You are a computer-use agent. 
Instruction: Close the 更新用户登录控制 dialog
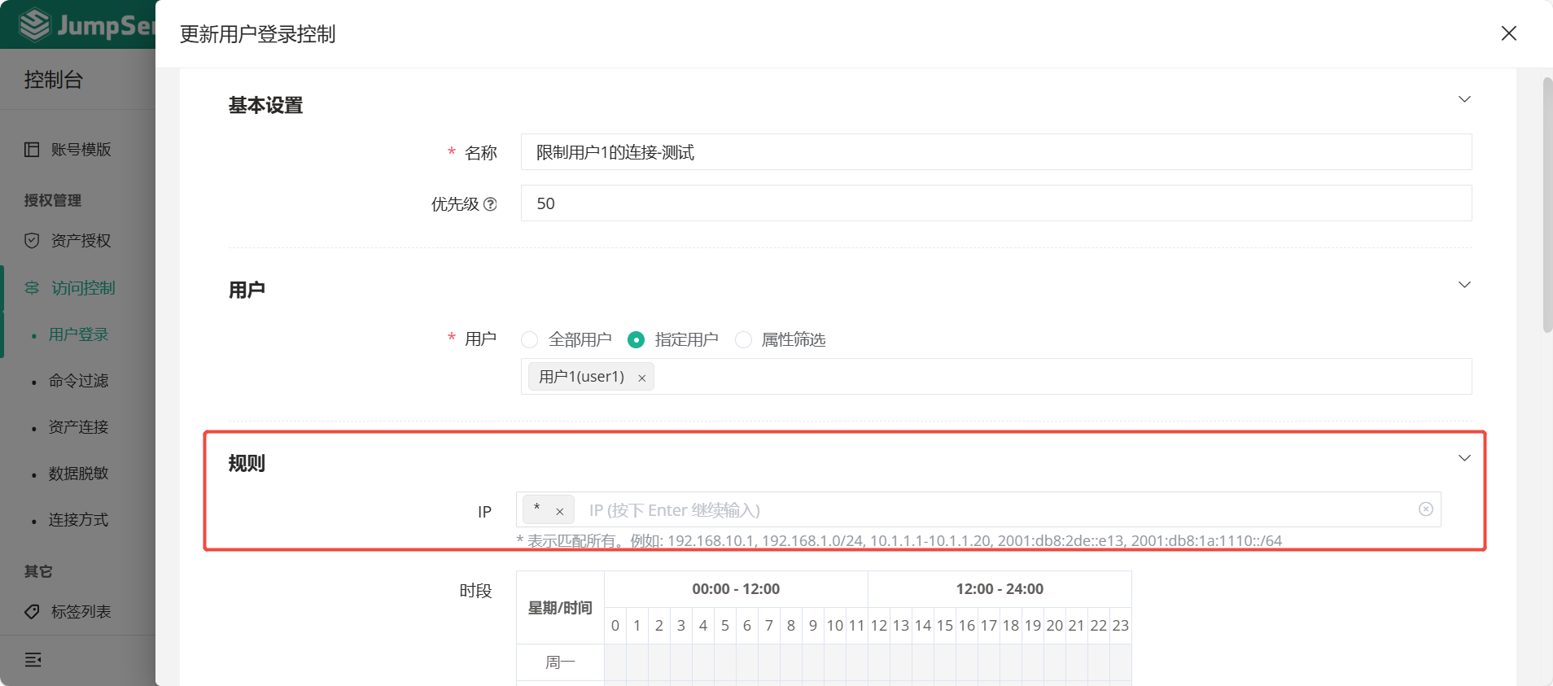pos(1508,33)
